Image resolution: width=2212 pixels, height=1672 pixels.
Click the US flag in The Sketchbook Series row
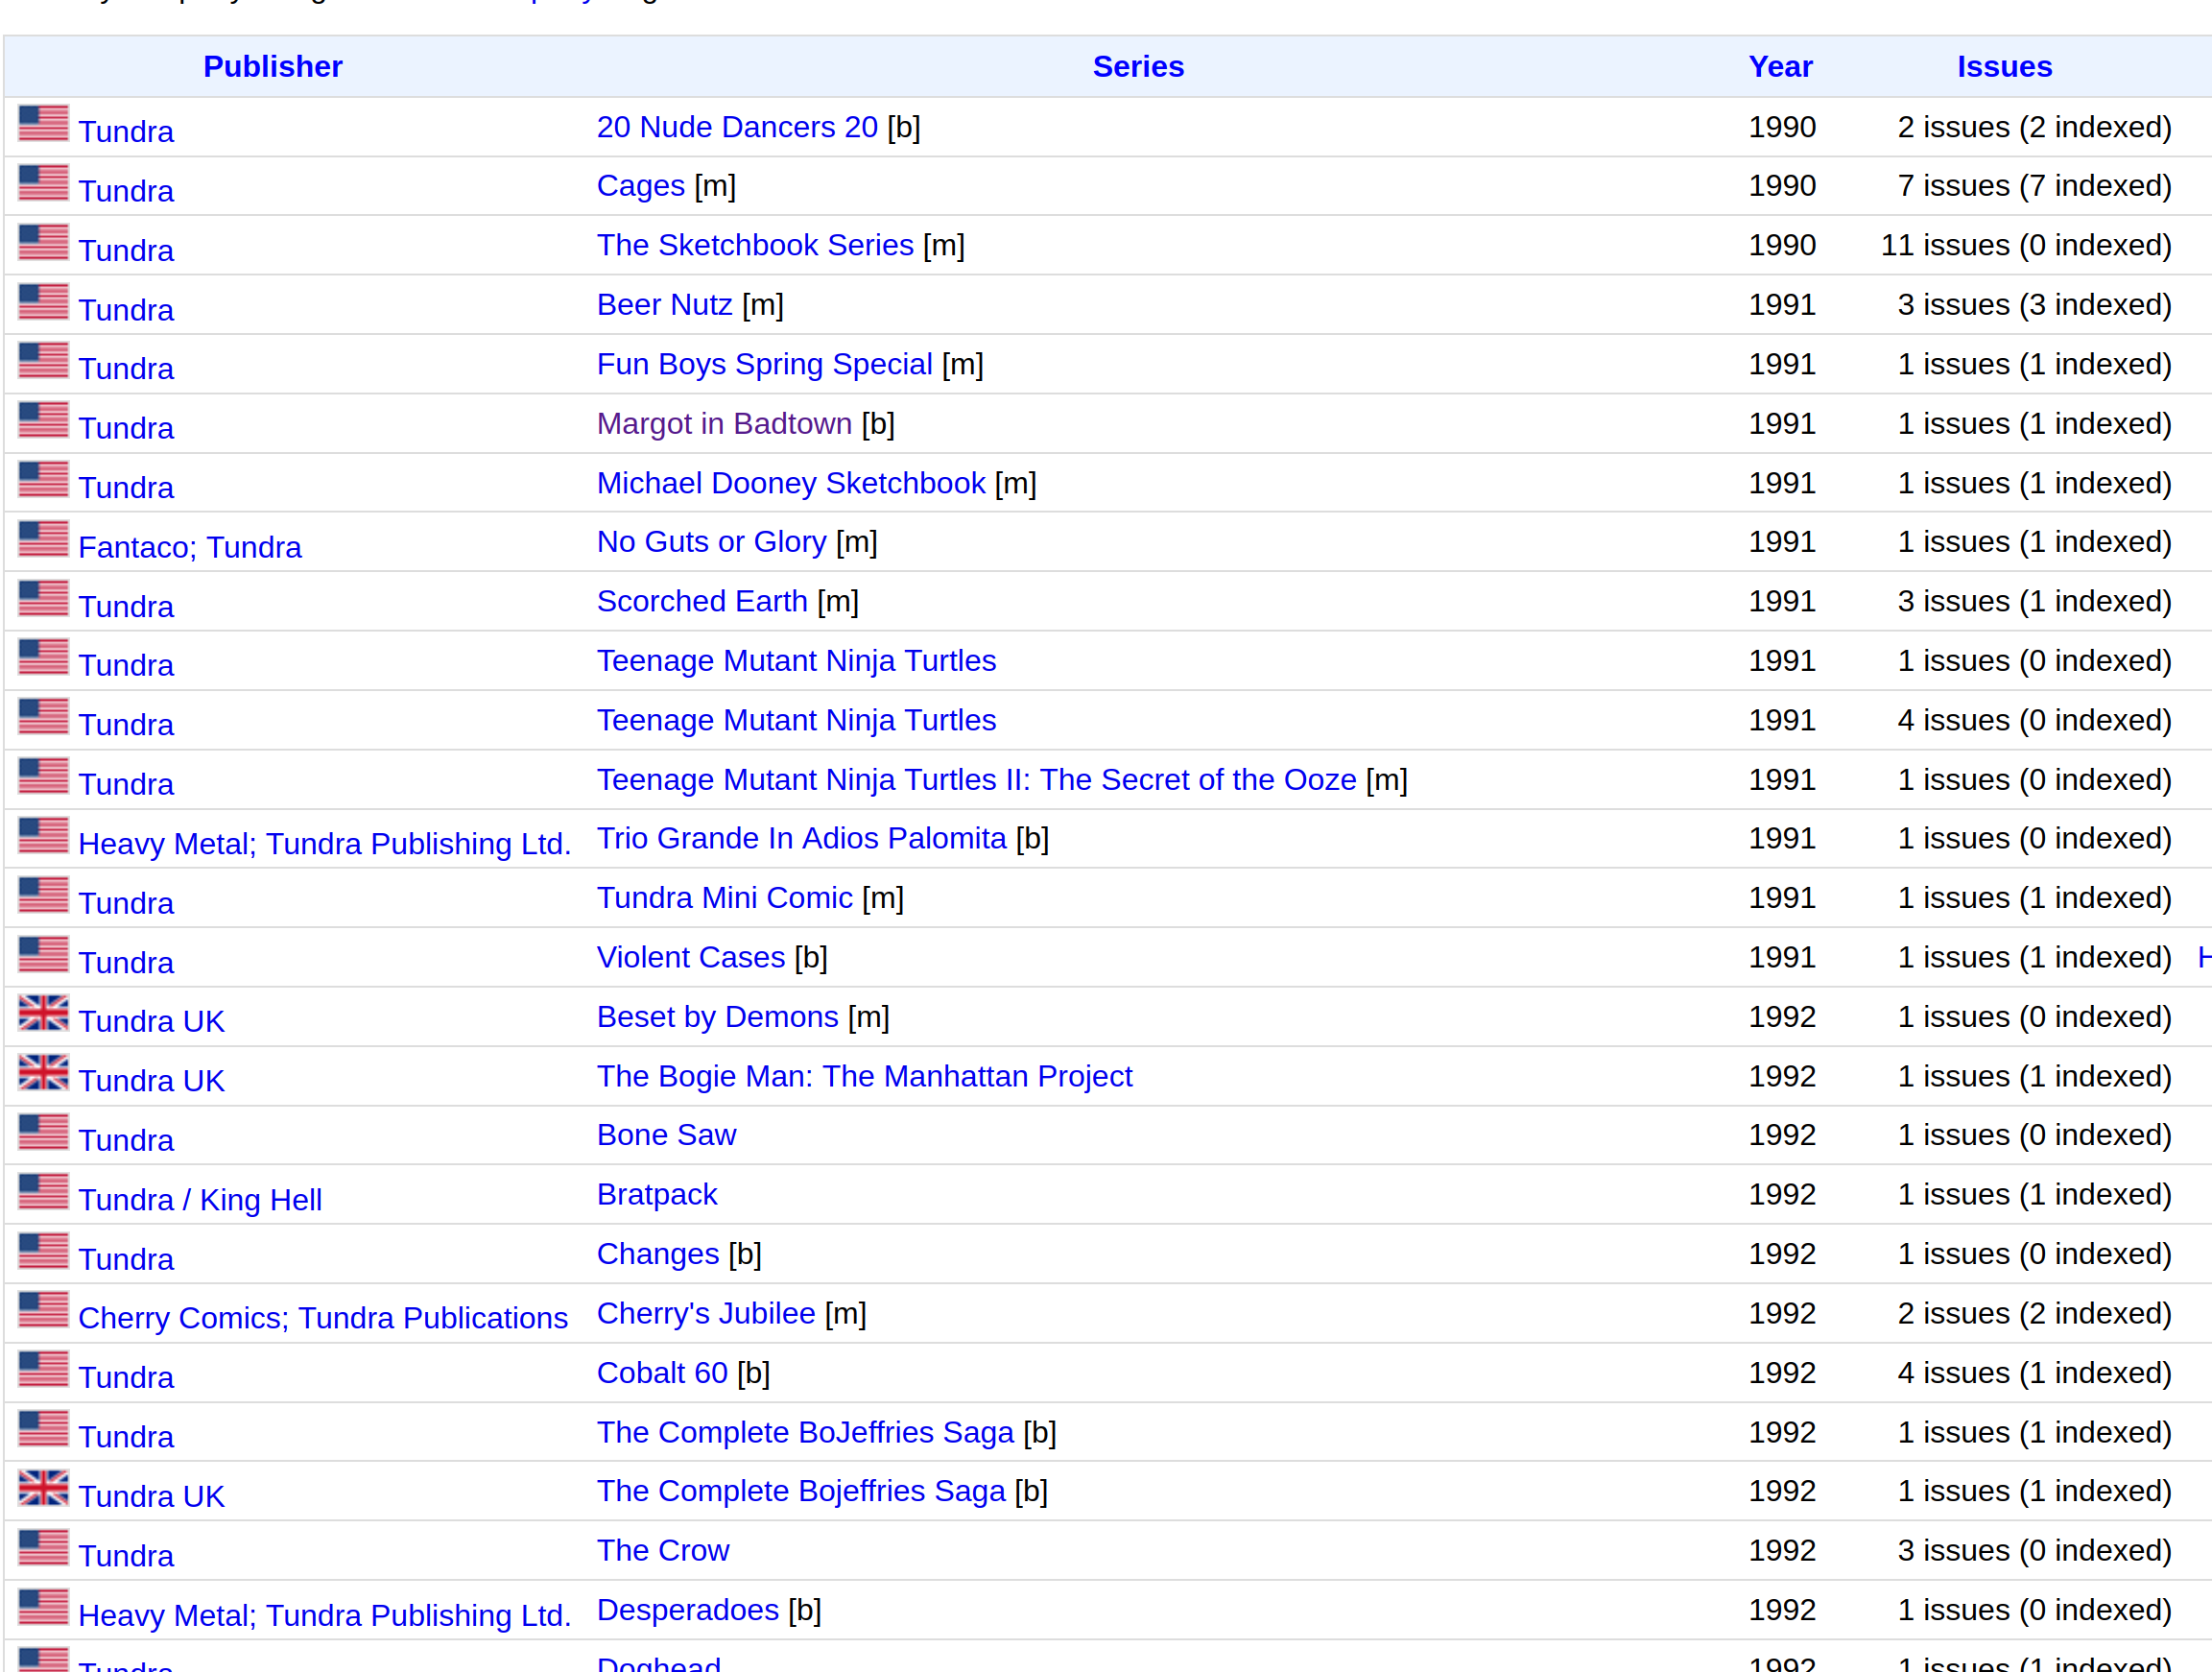tap(43, 242)
